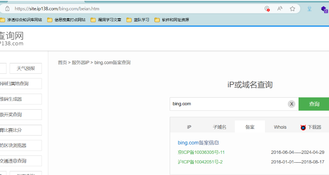Click the green 查询 button
329x175 pixels.
(314, 104)
